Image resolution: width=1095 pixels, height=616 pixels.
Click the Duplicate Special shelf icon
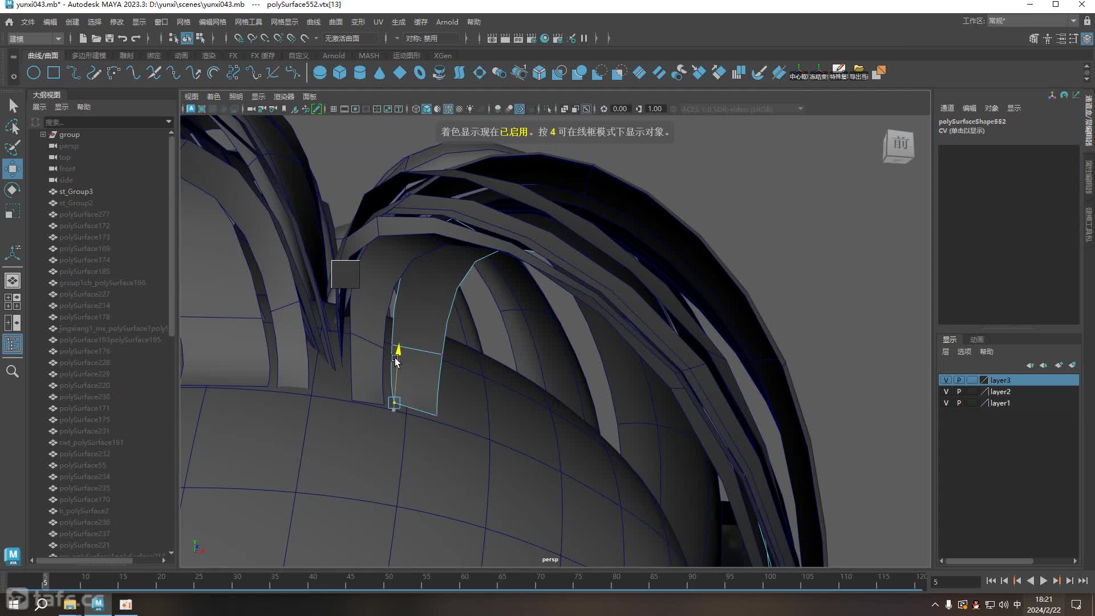pyautogui.click(x=838, y=72)
